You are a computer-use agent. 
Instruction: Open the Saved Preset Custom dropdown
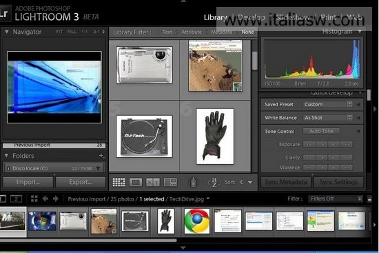point(328,104)
